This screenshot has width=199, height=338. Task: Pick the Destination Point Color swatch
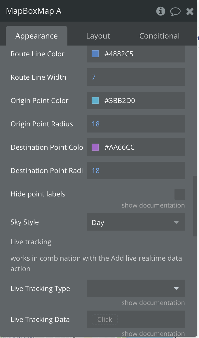[x=95, y=147]
